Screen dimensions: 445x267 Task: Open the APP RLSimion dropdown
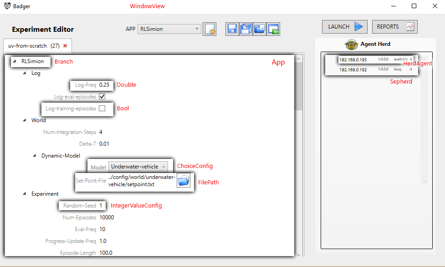[x=169, y=29]
